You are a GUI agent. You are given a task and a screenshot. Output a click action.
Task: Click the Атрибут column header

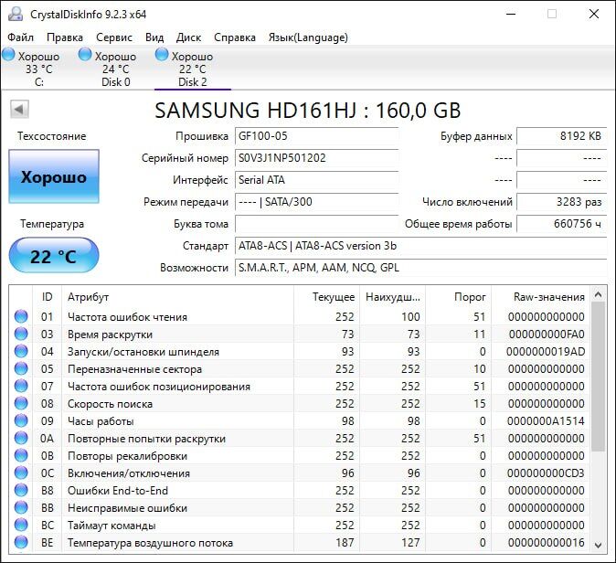(178, 297)
